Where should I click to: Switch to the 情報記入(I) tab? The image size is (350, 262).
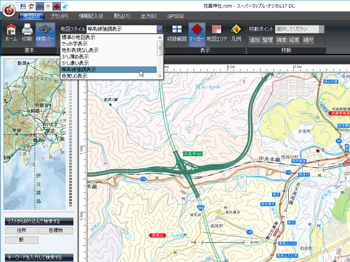click(x=91, y=16)
